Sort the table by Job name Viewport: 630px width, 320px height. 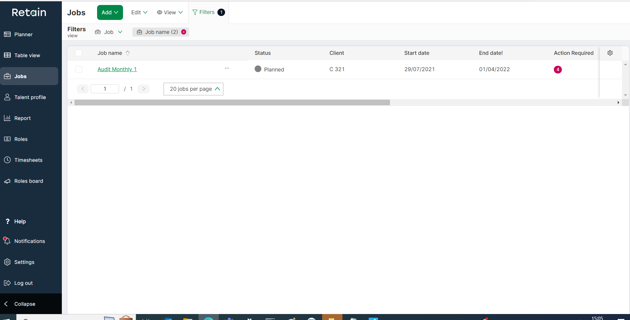[x=128, y=53]
